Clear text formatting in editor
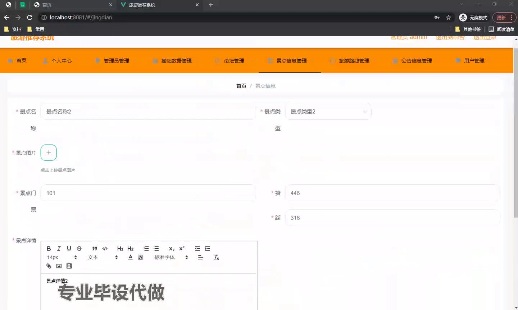518x310 pixels. click(x=216, y=257)
